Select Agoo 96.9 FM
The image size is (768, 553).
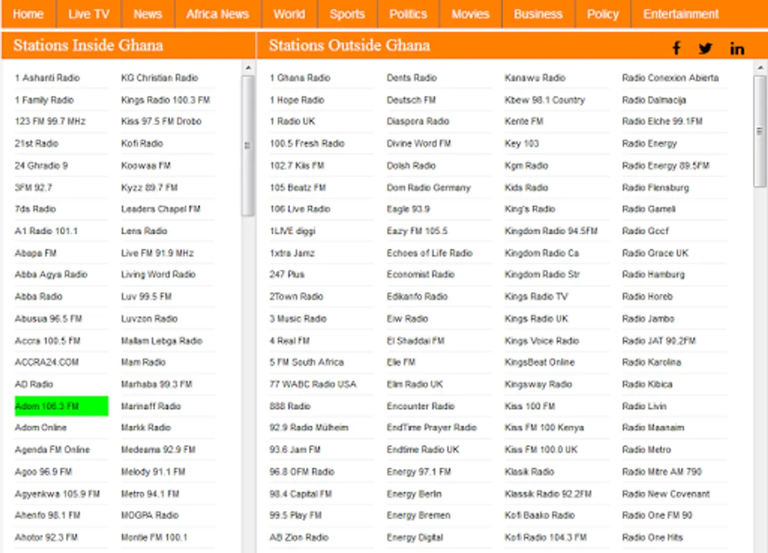coord(43,472)
